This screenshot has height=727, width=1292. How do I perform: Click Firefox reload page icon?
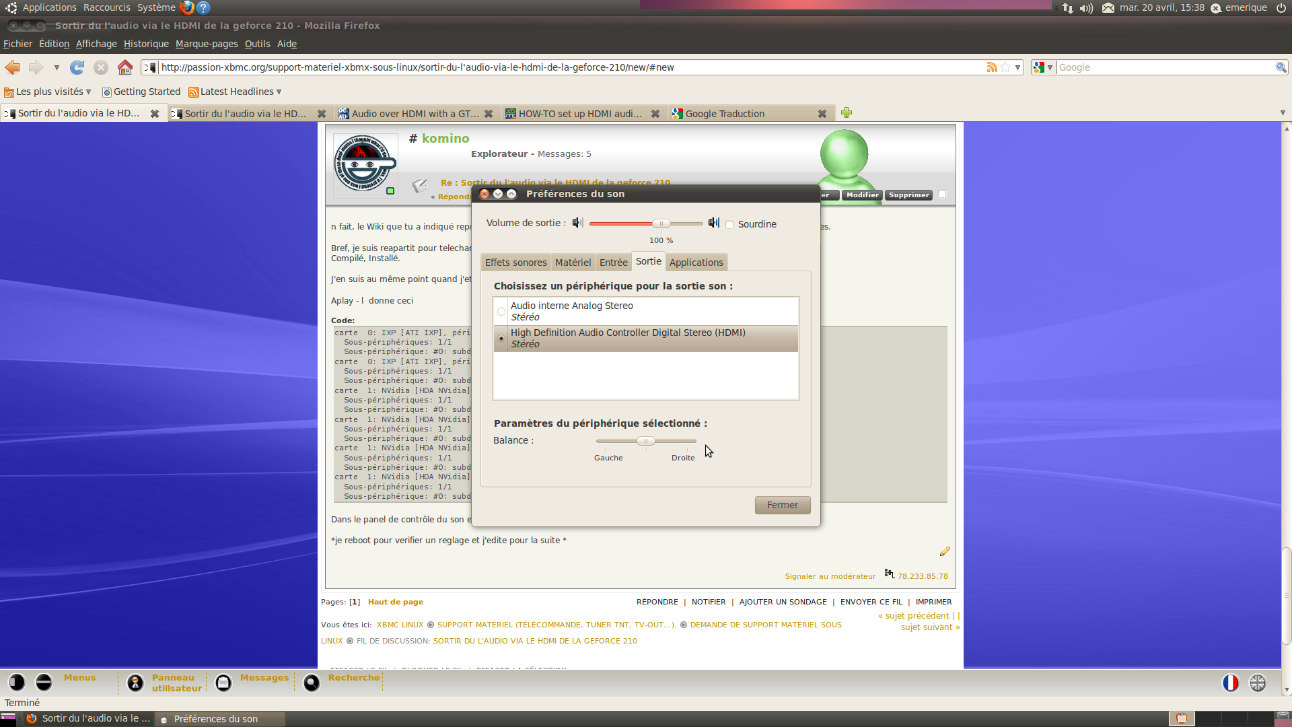point(77,67)
